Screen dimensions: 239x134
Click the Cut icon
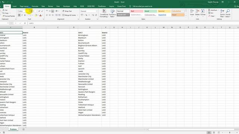3,10
